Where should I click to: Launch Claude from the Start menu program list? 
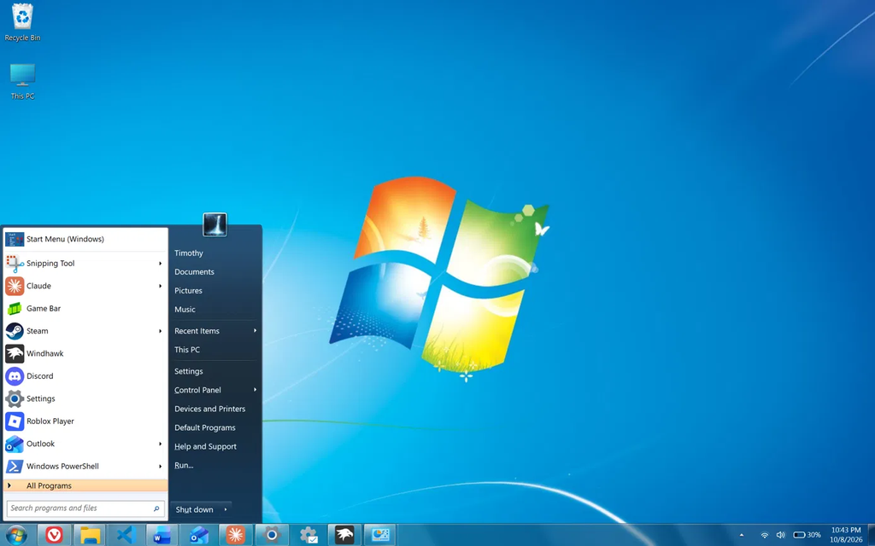tap(85, 286)
